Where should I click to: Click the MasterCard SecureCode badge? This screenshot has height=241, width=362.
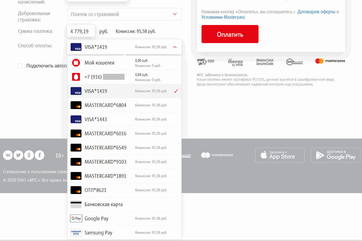(265, 62)
